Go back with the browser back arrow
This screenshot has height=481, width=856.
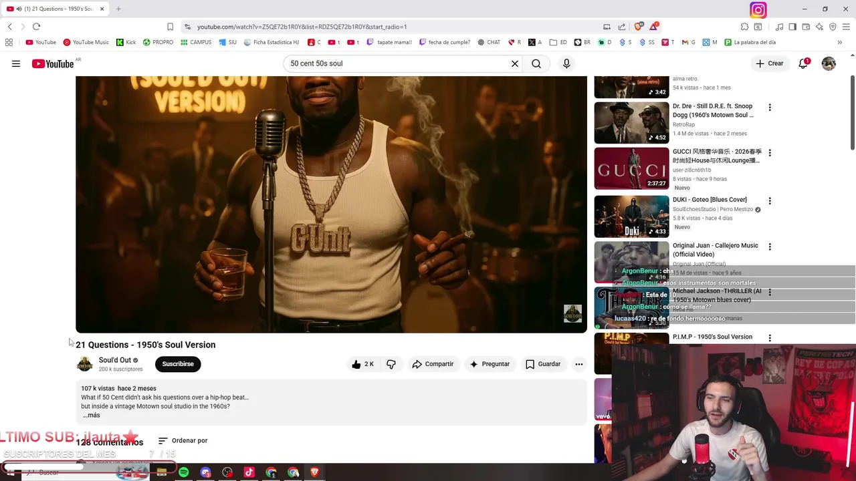click(x=10, y=27)
